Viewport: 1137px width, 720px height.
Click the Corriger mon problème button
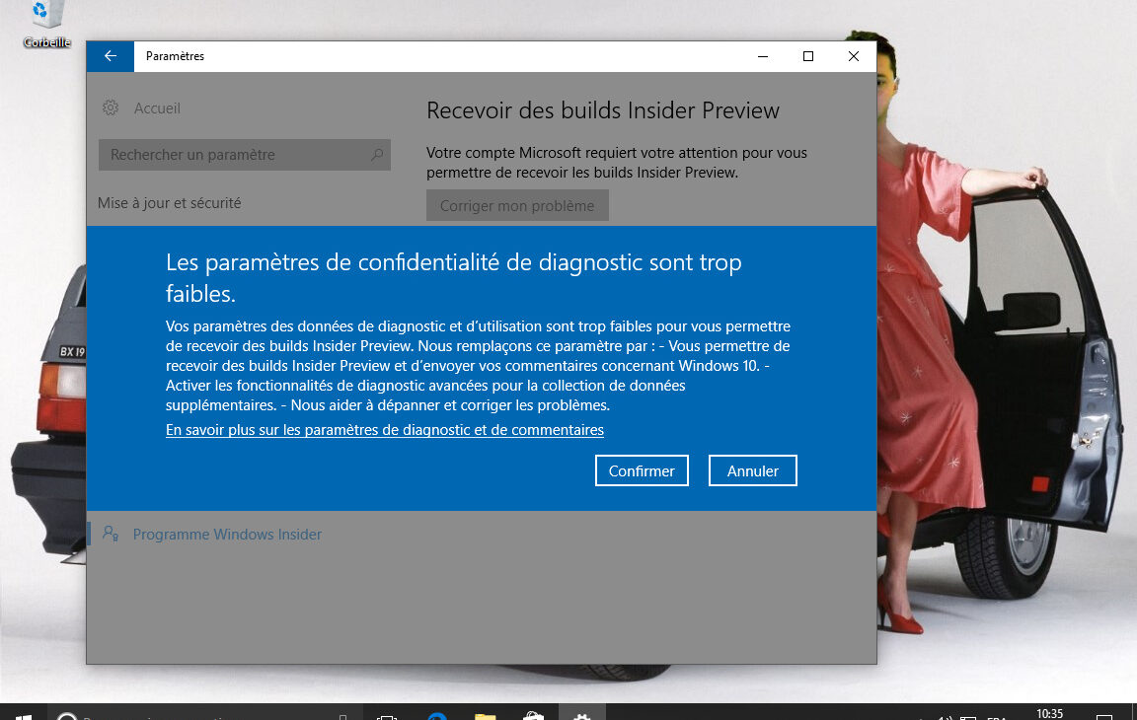[517, 205]
